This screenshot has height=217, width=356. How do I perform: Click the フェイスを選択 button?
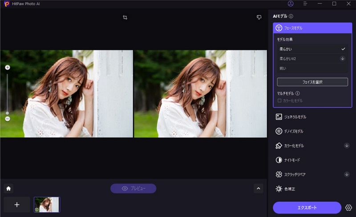click(312, 82)
